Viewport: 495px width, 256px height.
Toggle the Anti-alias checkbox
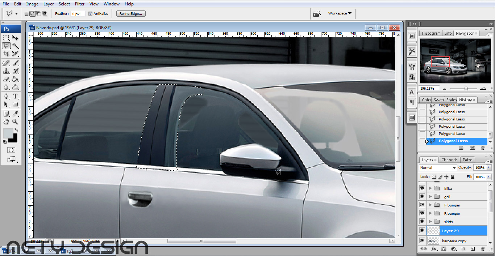(x=91, y=14)
